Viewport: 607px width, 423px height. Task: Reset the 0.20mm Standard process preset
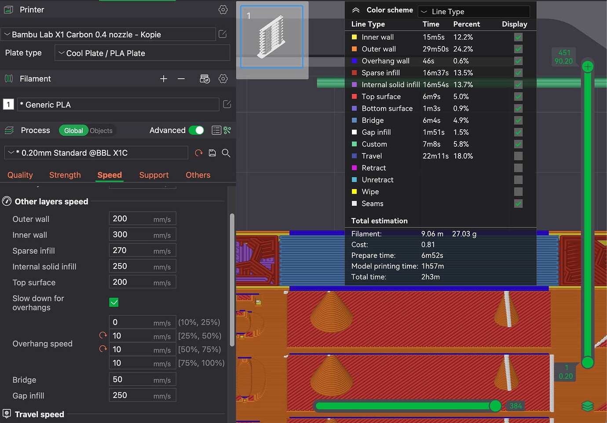pos(199,153)
